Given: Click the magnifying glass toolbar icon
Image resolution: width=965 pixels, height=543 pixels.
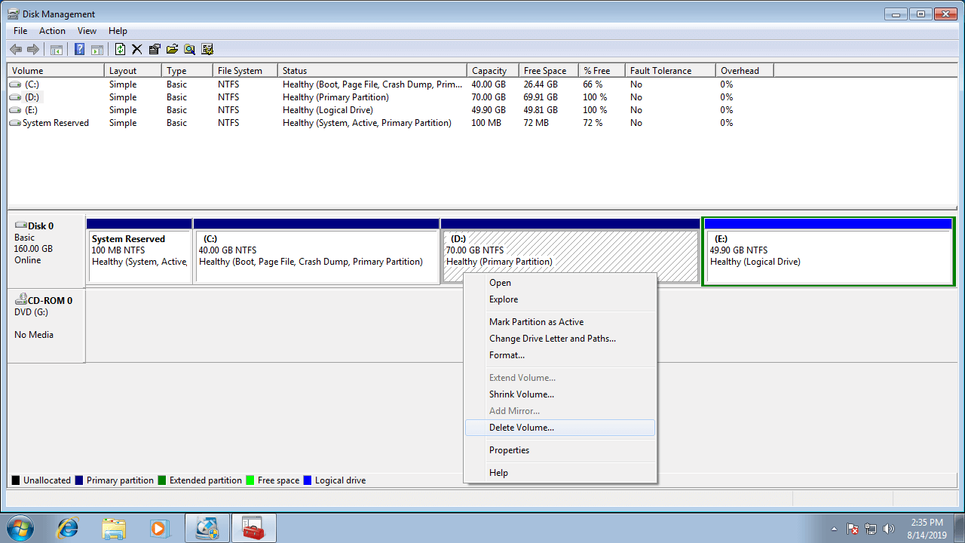Looking at the screenshot, I should [x=189, y=50].
